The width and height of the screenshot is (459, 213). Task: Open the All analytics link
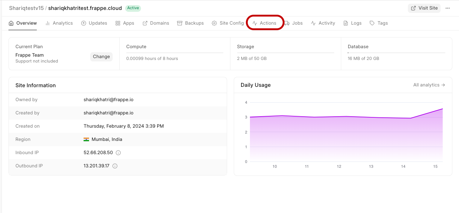429,85
